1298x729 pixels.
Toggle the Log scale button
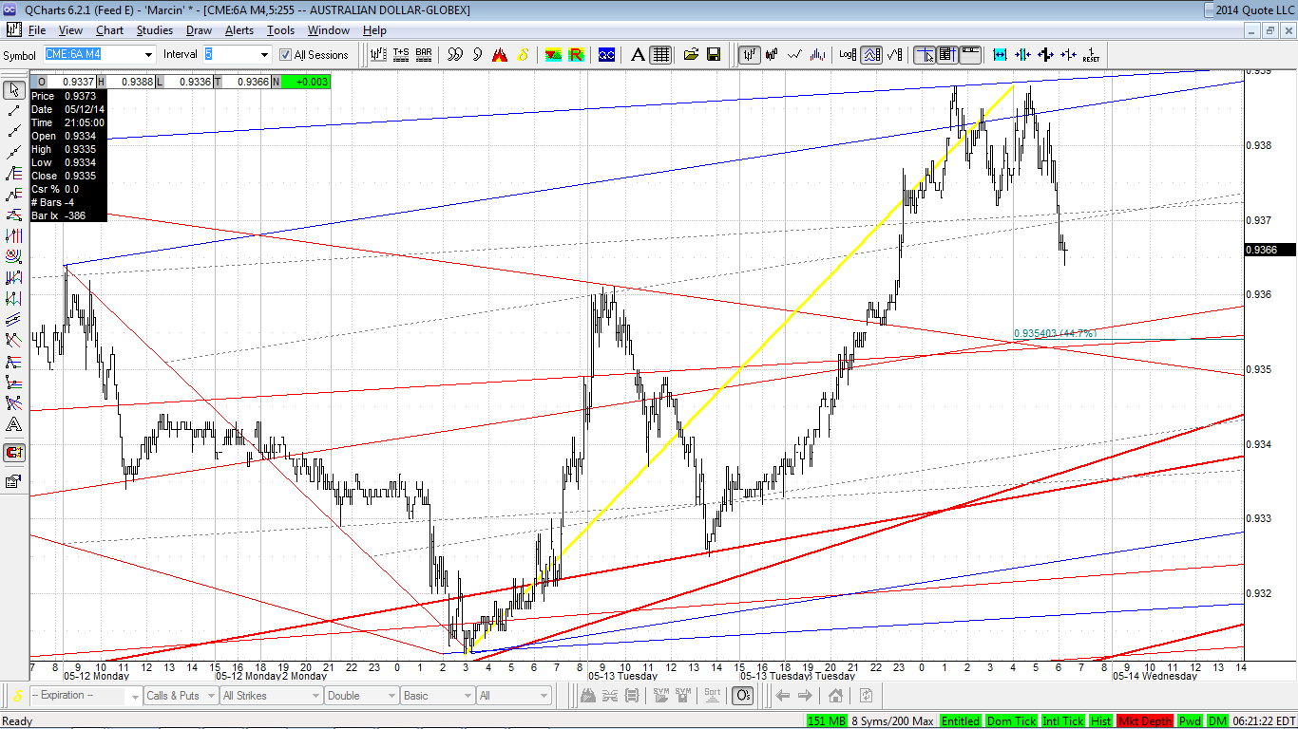pyautogui.click(x=848, y=55)
